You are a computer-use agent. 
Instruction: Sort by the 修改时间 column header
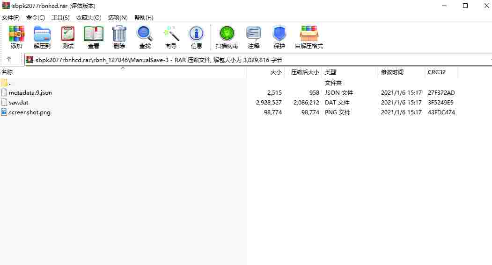pyautogui.click(x=392, y=72)
